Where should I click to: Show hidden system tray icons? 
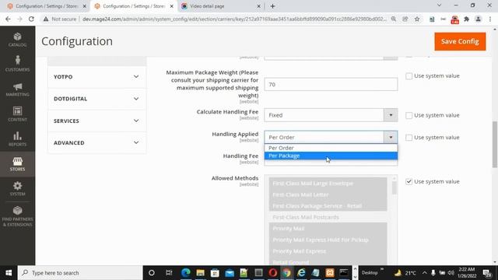pos(424,273)
